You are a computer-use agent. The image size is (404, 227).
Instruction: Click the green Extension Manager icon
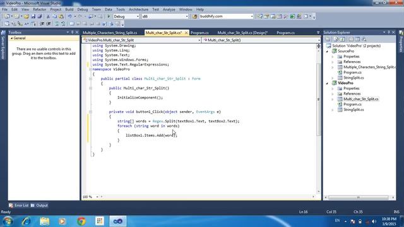point(292,16)
